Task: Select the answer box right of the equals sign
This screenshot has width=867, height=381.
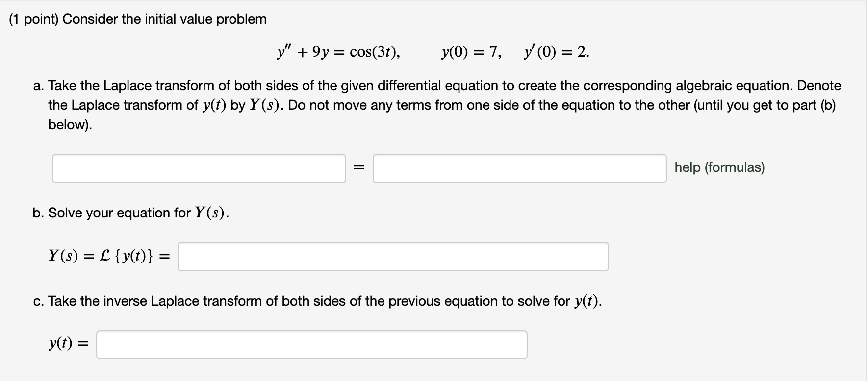Action: coord(519,168)
